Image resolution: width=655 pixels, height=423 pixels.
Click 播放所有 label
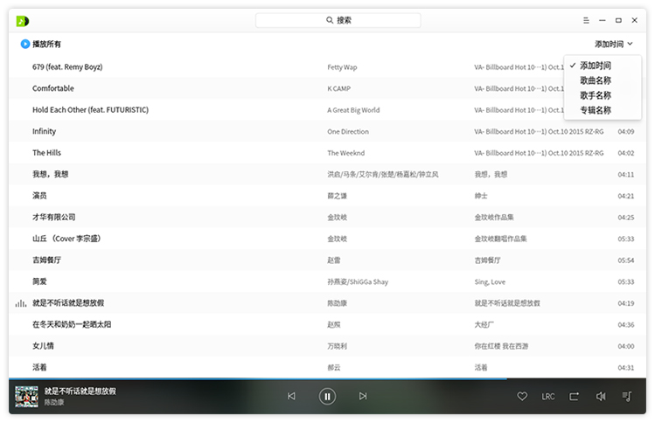pos(47,44)
